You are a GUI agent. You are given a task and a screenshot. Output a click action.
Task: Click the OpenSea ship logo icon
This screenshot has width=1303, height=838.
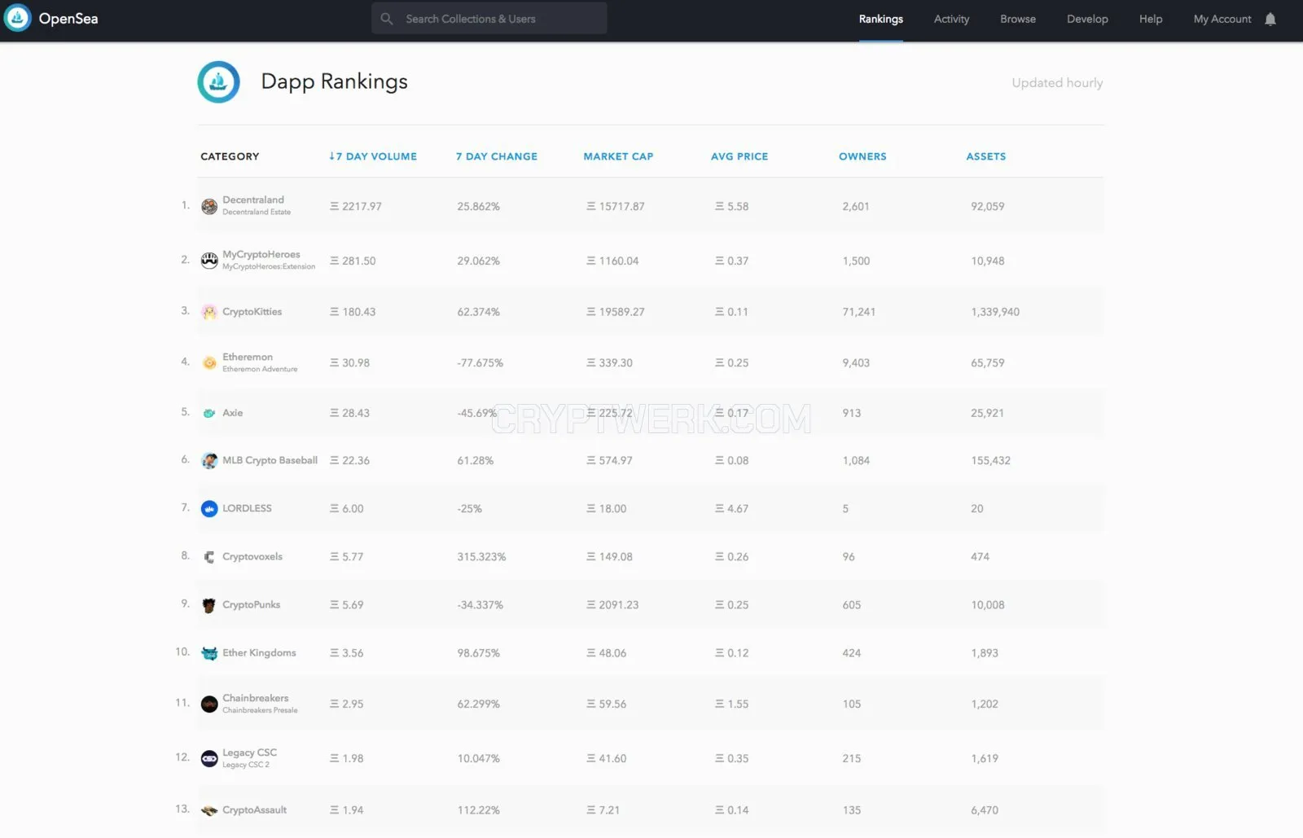[17, 18]
